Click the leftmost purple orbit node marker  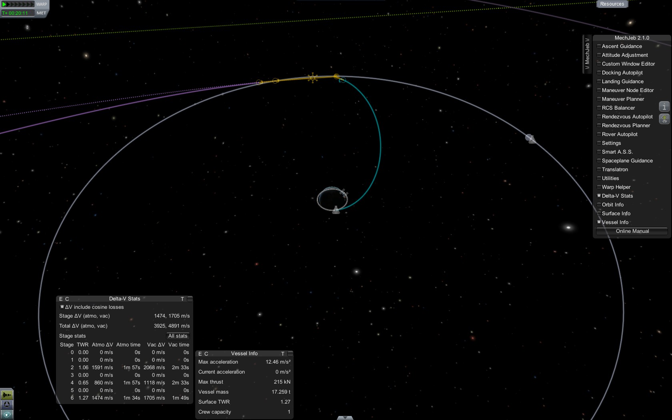click(x=259, y=82)
